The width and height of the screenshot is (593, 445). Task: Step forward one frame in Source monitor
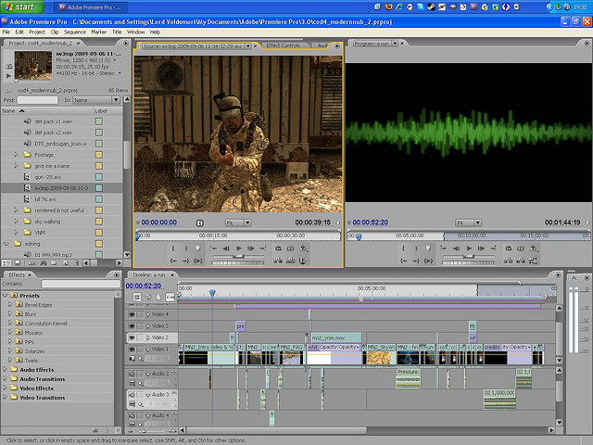coord(251,248)
